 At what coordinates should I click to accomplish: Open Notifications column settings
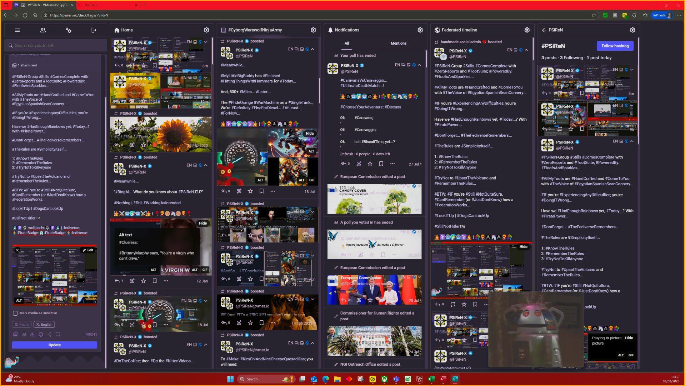(x=420, y=30)
